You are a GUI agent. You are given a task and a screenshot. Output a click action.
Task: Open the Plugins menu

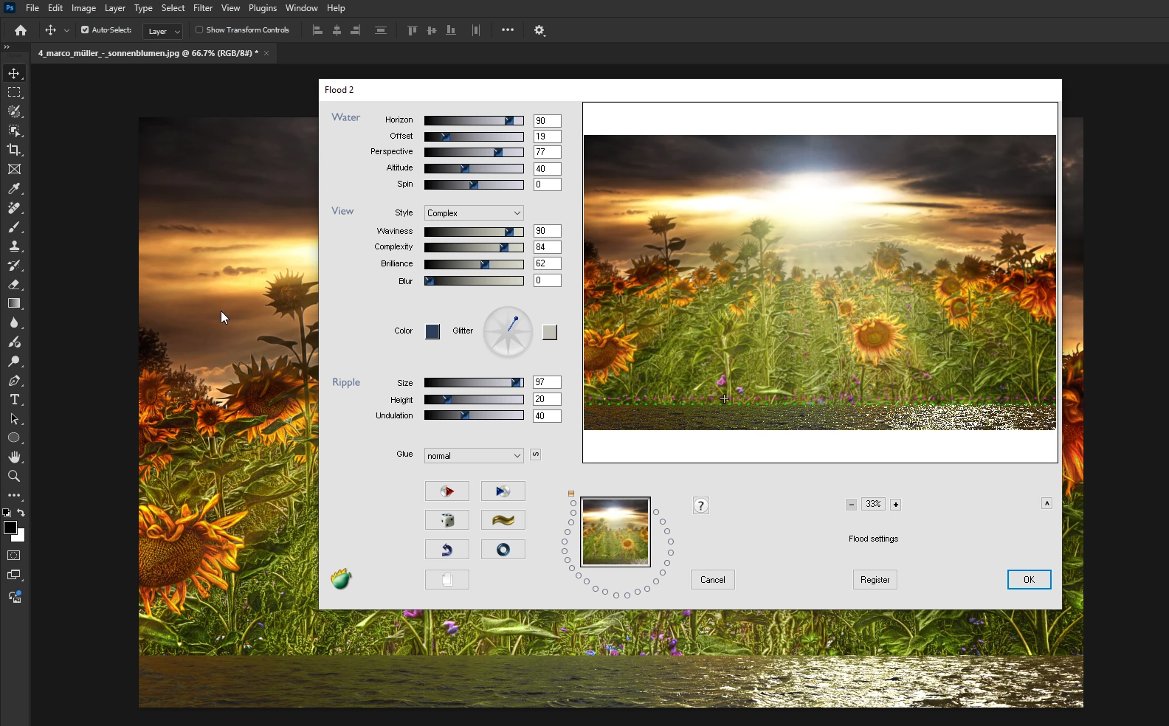pyautogui.click(x=263, y=8)
